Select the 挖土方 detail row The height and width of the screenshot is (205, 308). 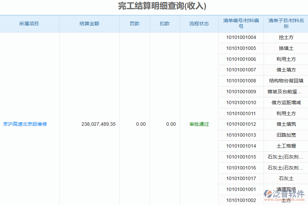[286, 37]
